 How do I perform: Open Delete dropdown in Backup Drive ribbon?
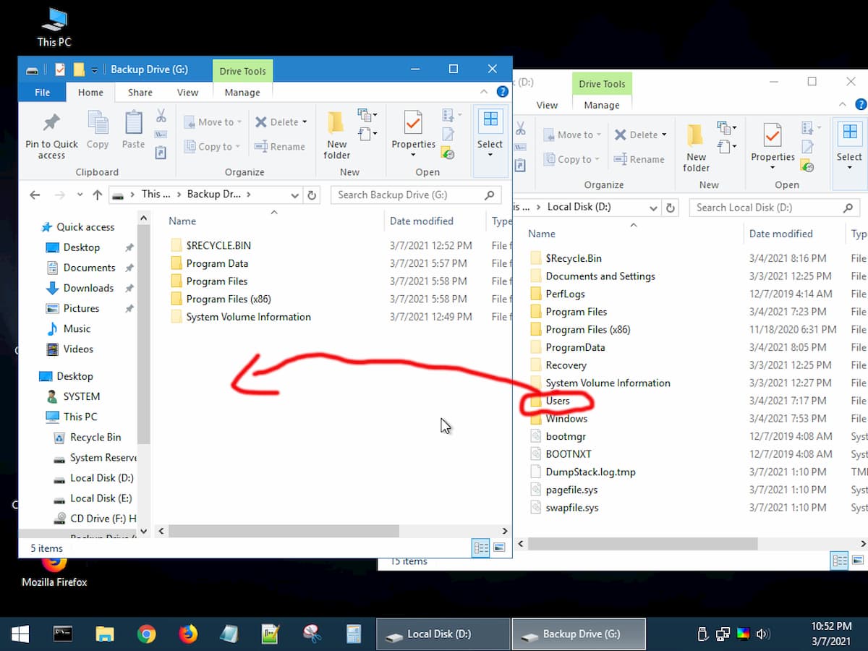coord(281,122)
